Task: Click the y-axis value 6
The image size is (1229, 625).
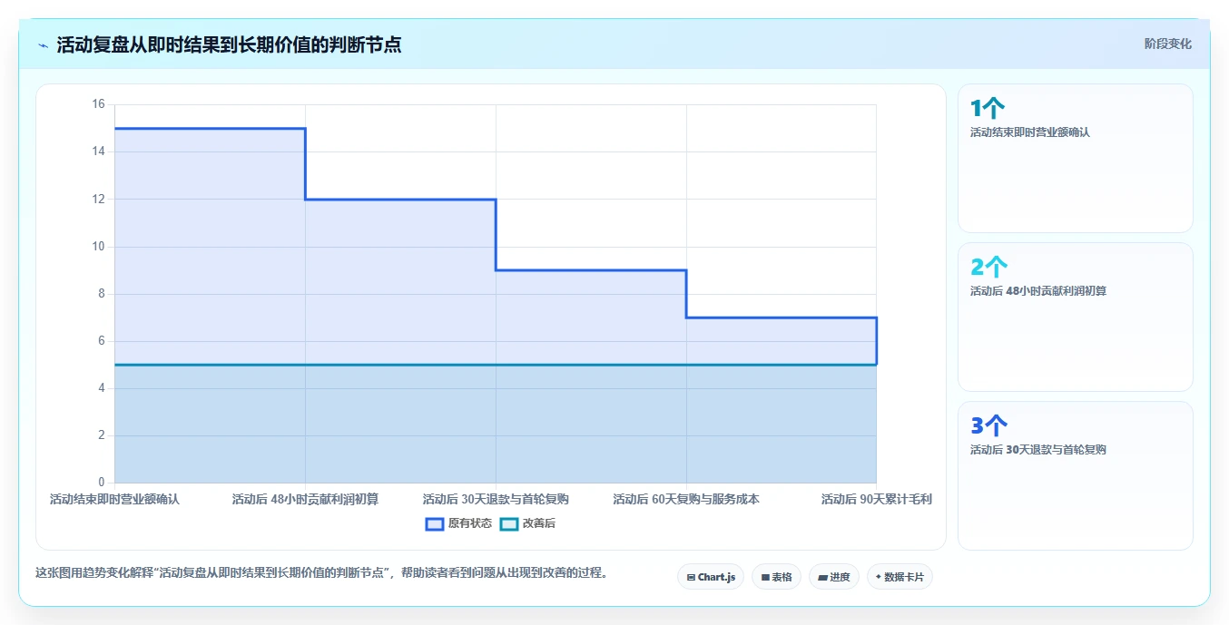Action: [102, 340]
